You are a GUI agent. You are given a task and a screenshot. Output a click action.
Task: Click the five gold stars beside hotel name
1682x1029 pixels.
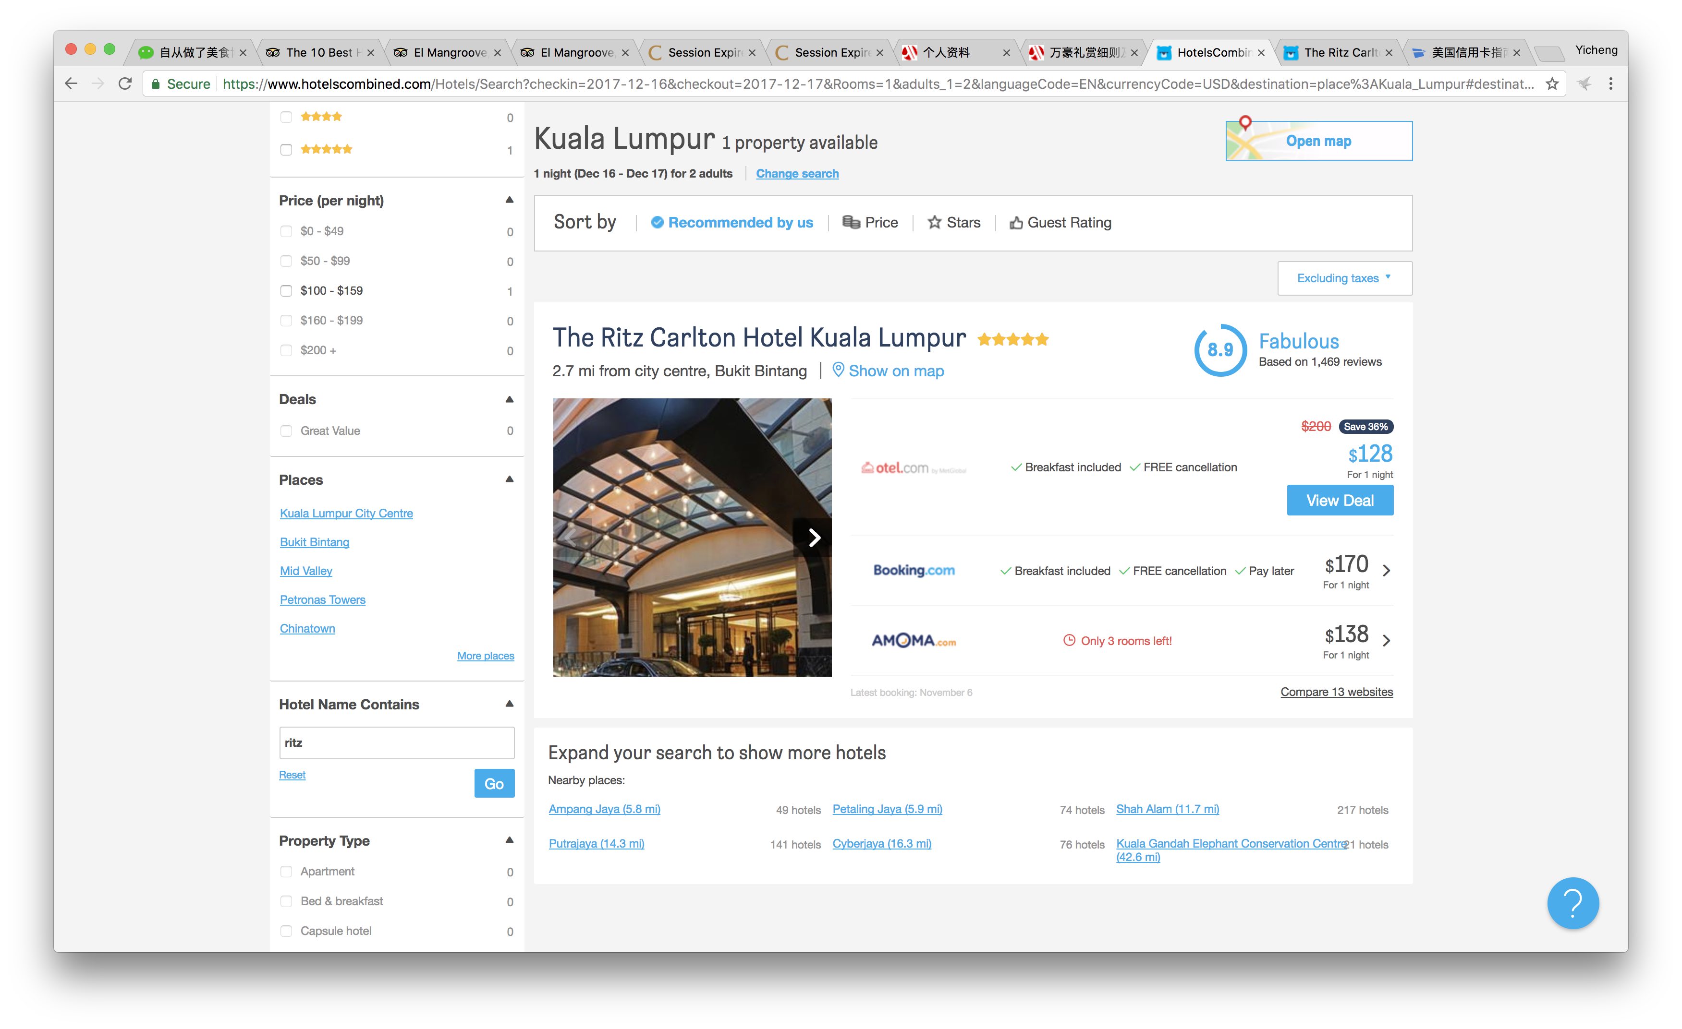(1013, 339)
